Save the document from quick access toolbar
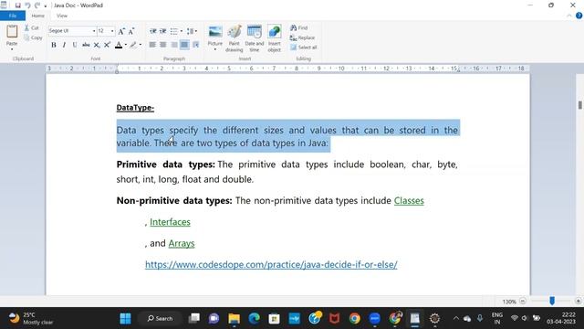The width and height of the screenshot is (584, 329). point(17,5)
